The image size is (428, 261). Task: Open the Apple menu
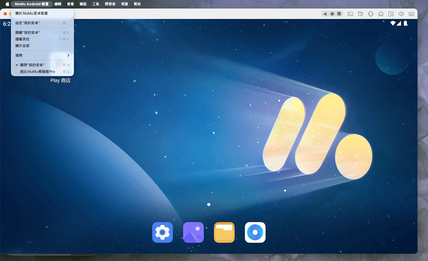click(x=7, y=4)
